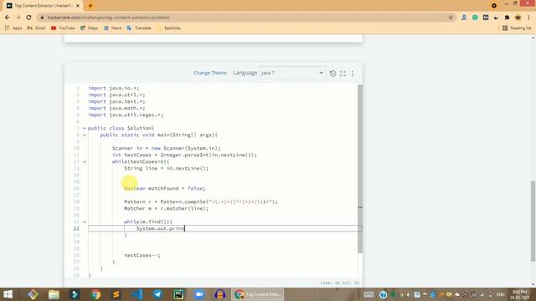Collapse the main method fold arrow
Viewport: 536px width, 301px height.
[85, 135]
